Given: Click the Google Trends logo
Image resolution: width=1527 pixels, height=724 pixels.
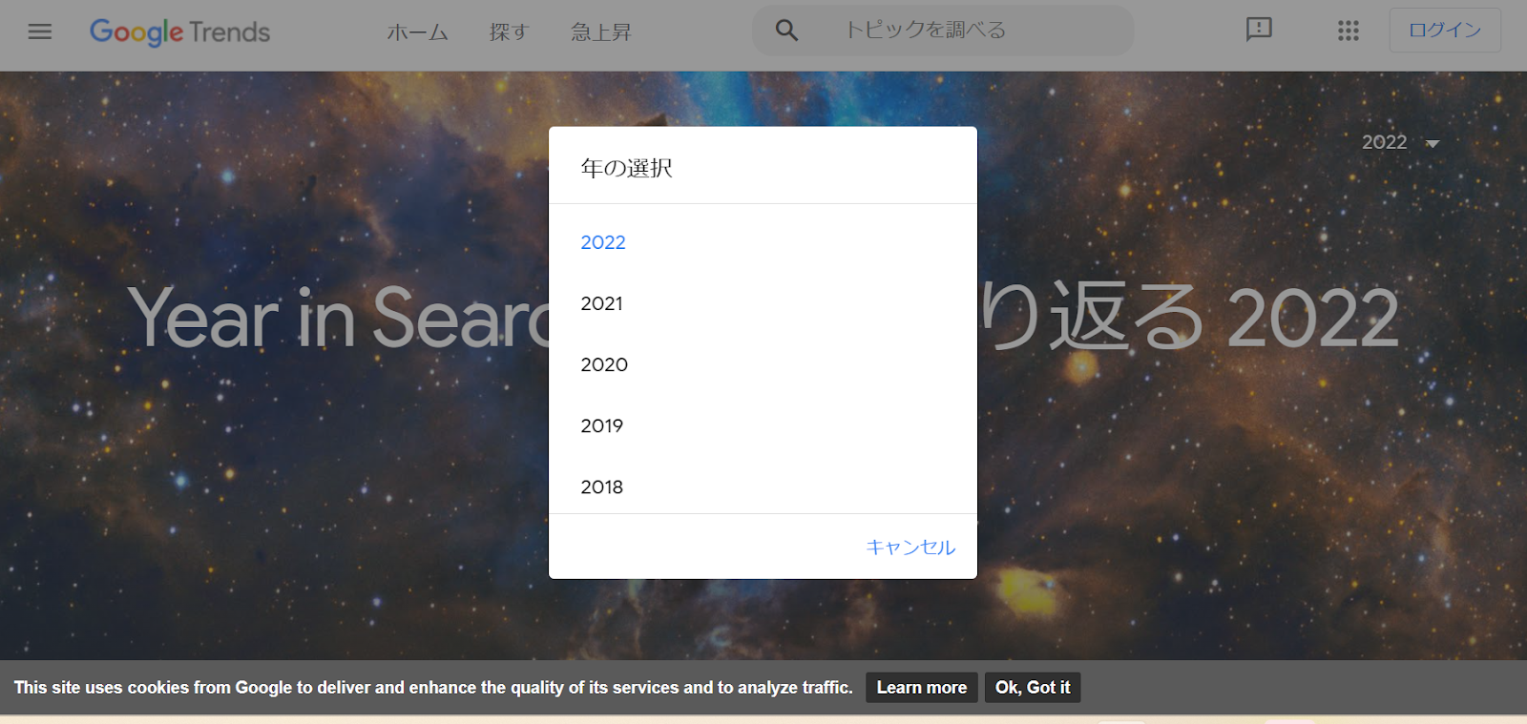Looking at the screenshot, I should pos(180,32).
